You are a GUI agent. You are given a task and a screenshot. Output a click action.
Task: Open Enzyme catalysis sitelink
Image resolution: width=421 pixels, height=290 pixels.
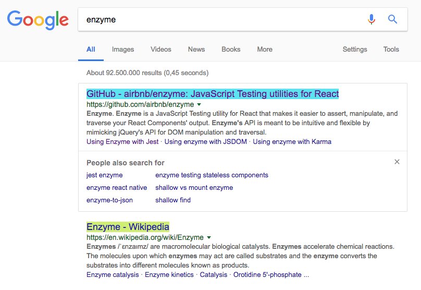pyautogui.click(x=113, y=275)
